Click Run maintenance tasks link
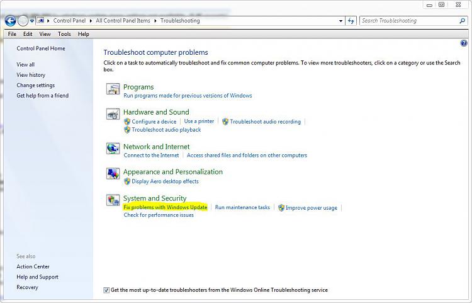Screen dimensions: 472x303 click(x=242, y=207)
